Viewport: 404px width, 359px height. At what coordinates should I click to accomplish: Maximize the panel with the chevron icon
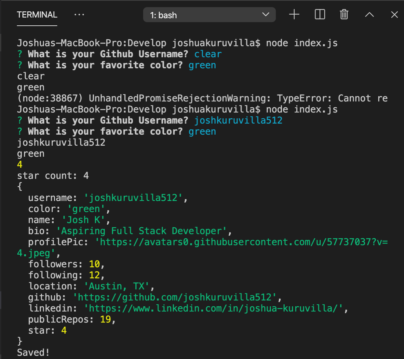point(369,14)
